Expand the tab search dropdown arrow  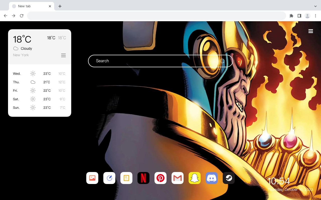[x=315, y=6]
